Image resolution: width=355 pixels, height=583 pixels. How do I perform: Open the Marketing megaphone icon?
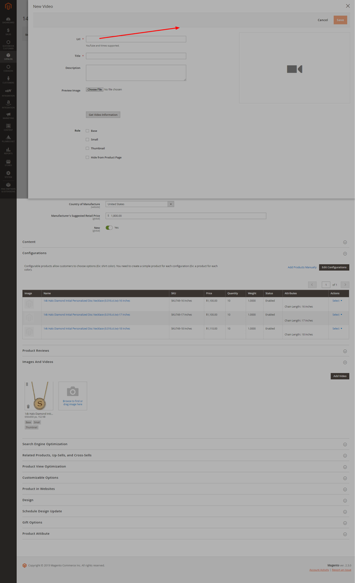click(8, 116)
